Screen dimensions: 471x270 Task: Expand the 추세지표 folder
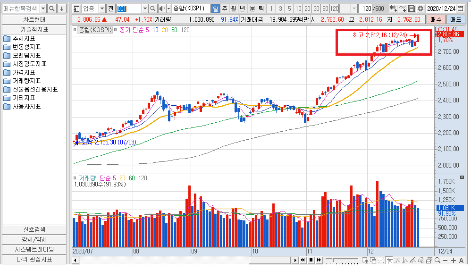19,38
